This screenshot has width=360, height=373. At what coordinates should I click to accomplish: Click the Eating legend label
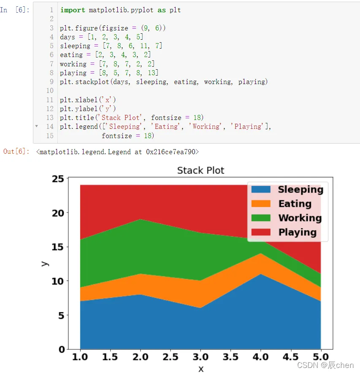click(295, 204)
